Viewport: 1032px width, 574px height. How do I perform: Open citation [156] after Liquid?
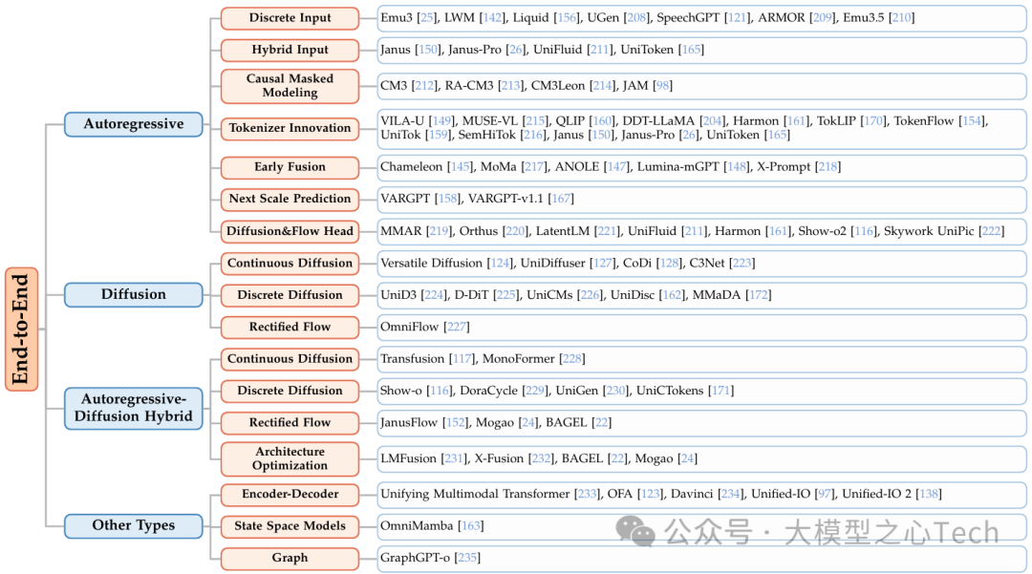pos(566,18)
